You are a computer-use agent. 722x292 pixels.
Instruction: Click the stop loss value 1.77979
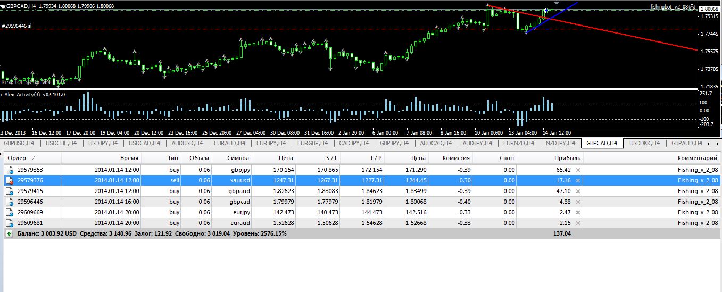pos(327,202)
